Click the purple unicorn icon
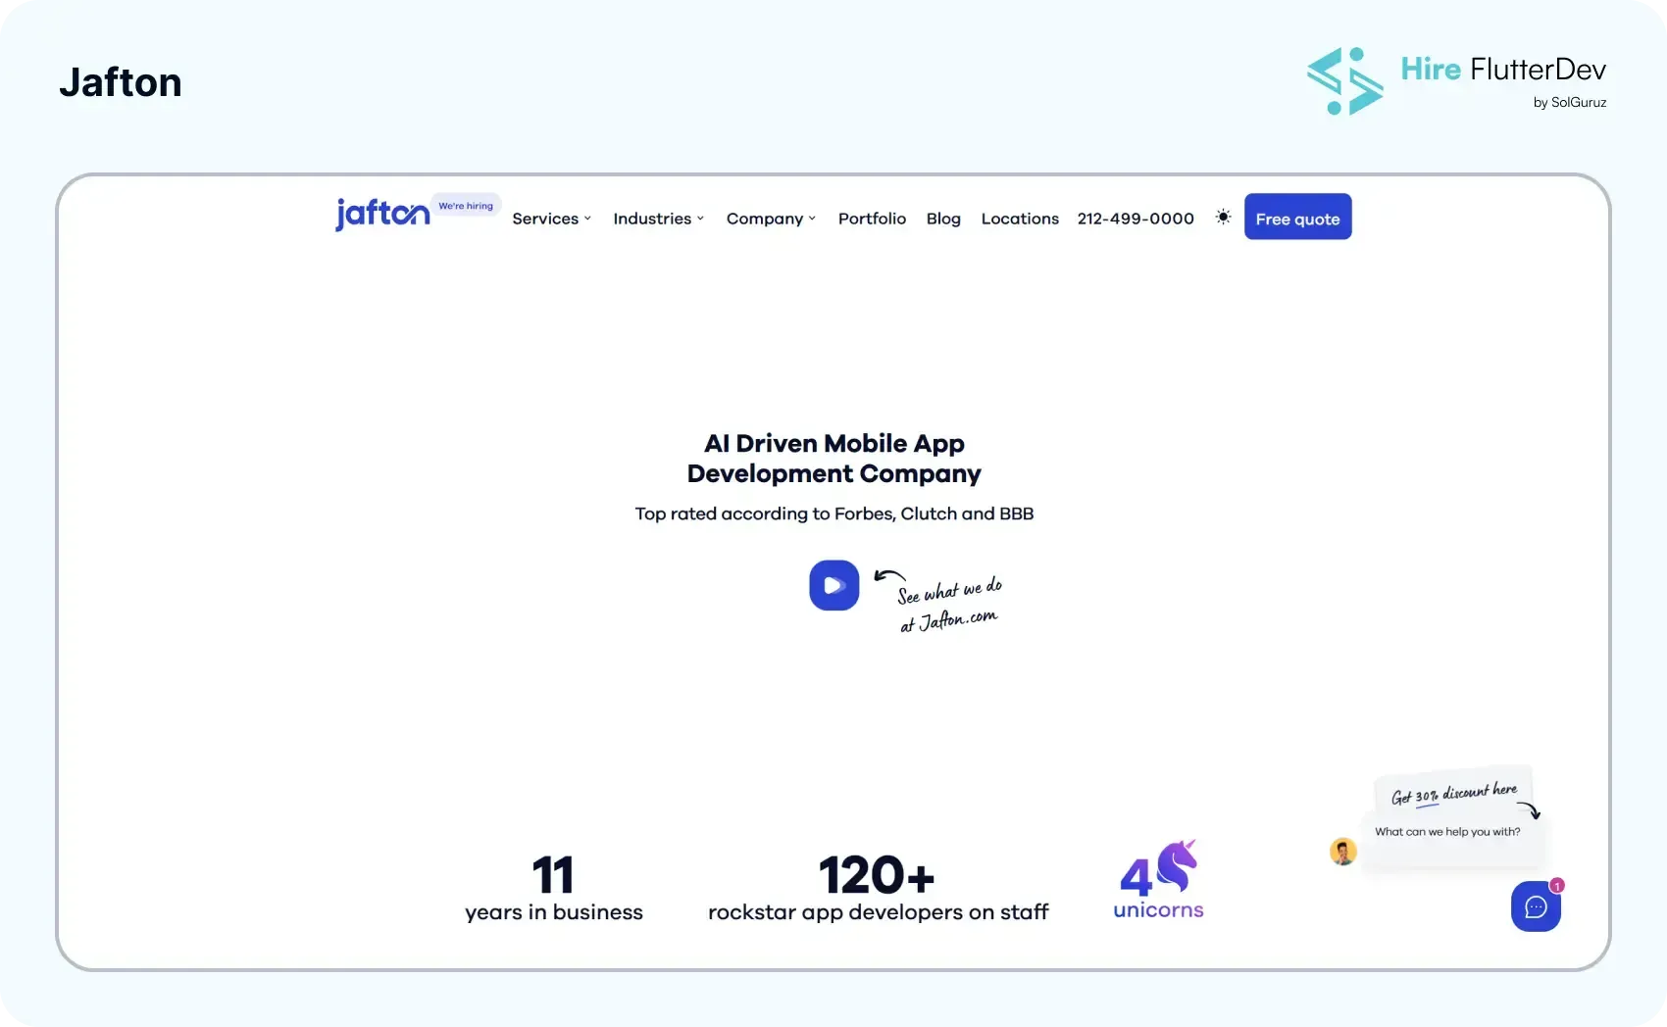Screen dimensions: 1667x1027 pos(1177,865)
